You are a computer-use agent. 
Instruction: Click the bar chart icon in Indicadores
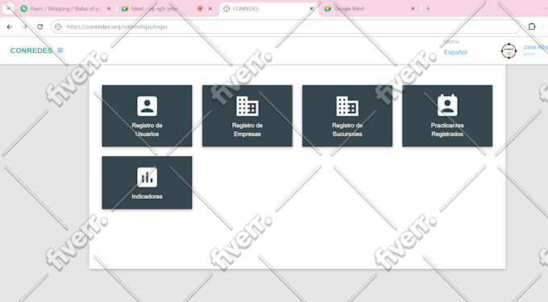147,177
